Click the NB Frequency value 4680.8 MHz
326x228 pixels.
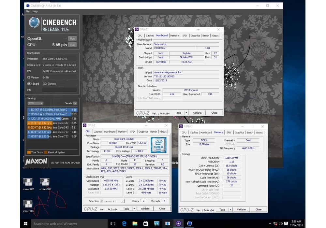point(248,148)
